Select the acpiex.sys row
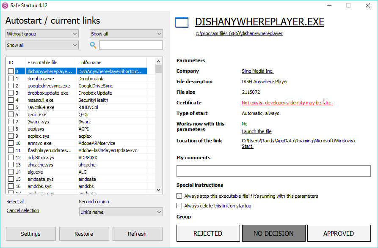 81,136
